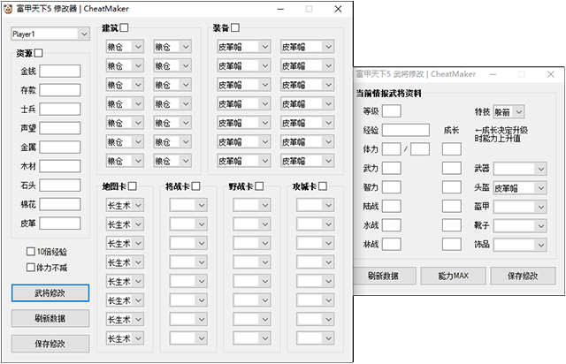Expand the 武器 dropdown
Screen dimensions: 566x364
click(x=520, y=169)
